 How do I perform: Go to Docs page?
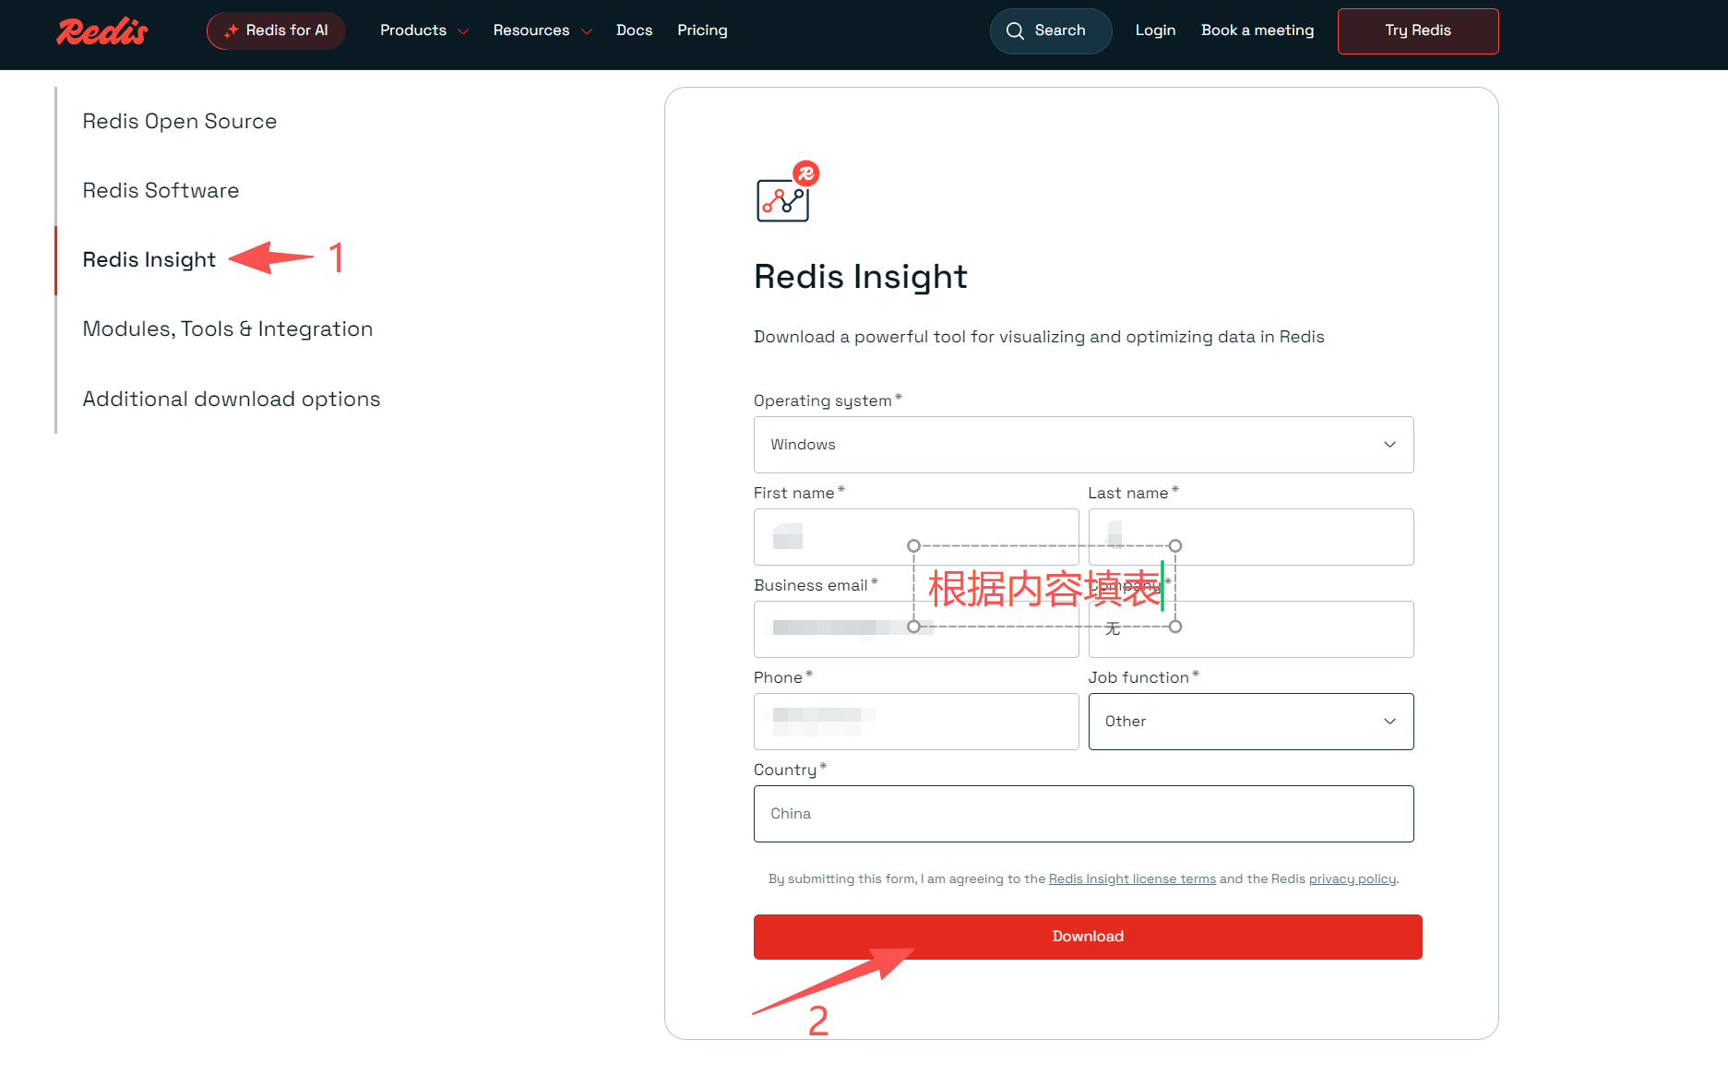[634, 30]
